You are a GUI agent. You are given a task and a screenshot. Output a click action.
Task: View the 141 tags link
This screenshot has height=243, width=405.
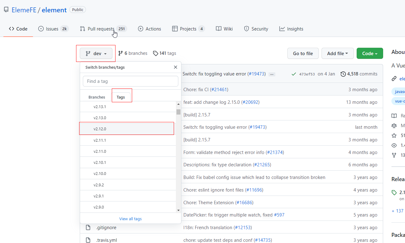[164, 53]
